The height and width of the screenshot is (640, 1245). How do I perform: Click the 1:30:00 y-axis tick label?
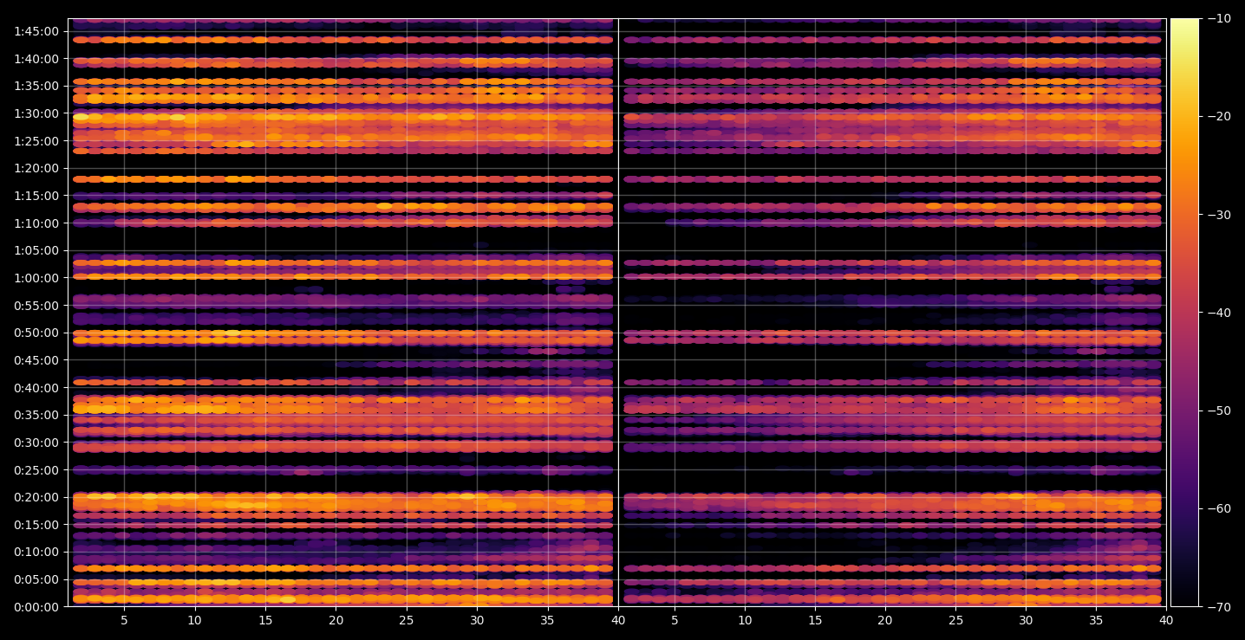click(37, 113)
